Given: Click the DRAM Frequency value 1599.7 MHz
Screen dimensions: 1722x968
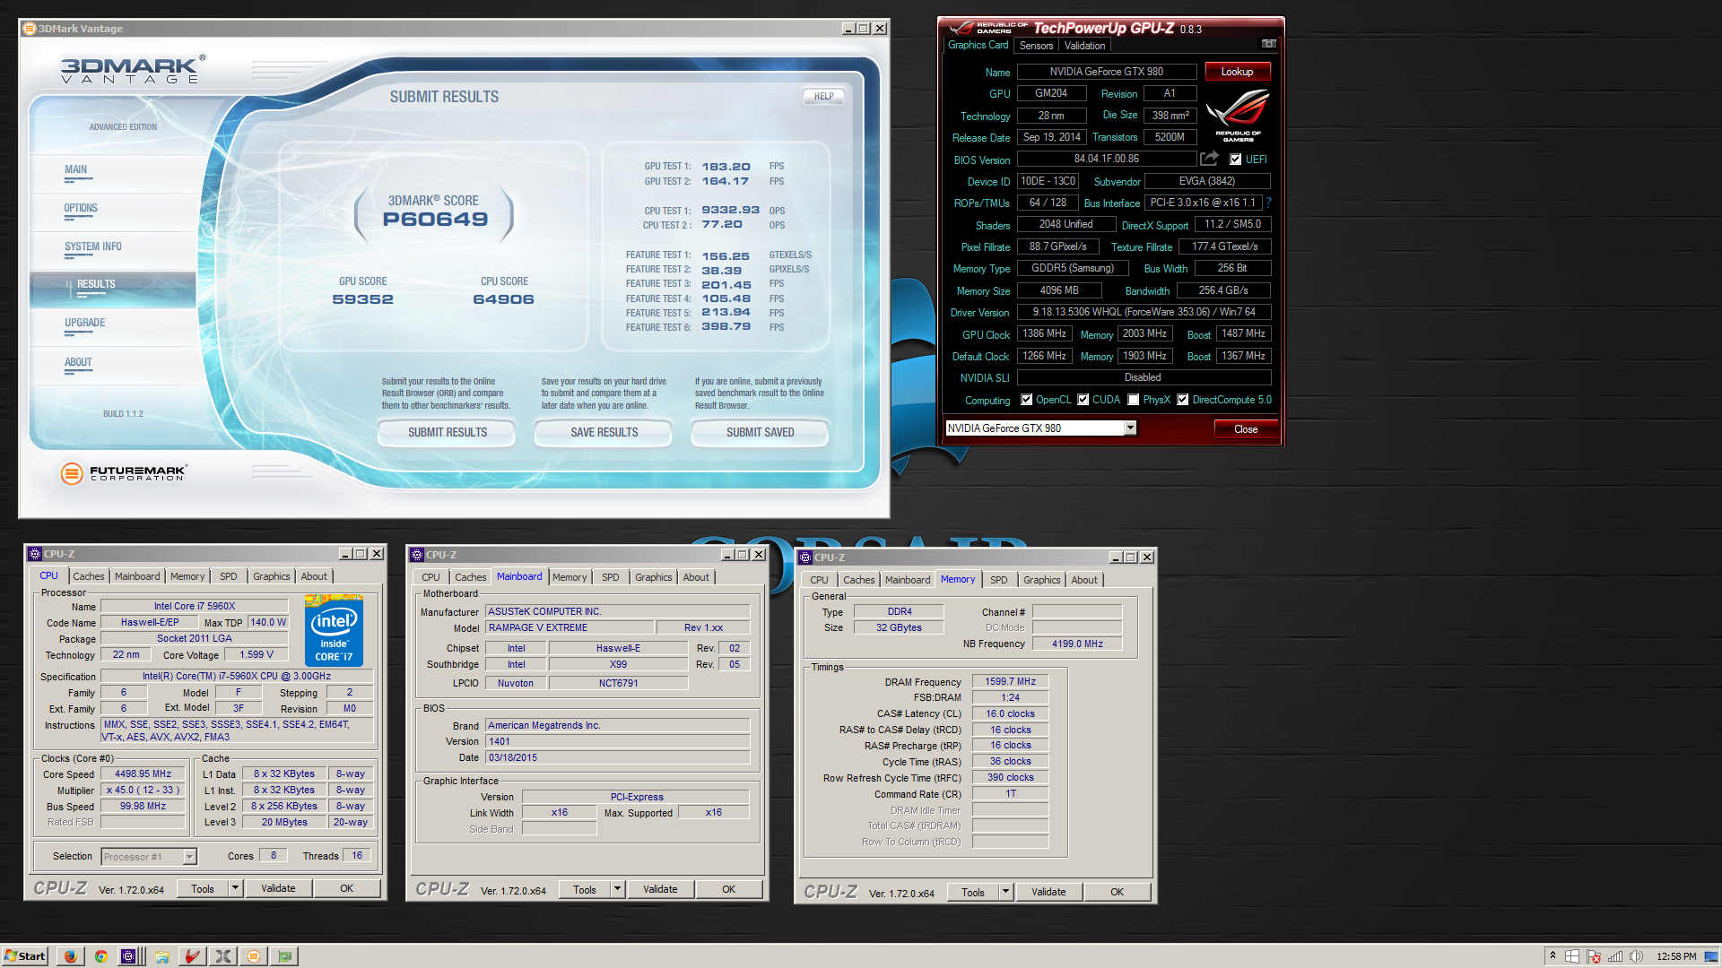Looking at the screenshot, I should [x=1010, y=682].
